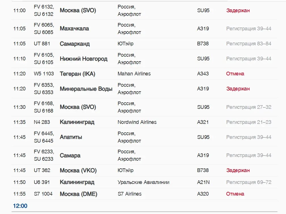Open the Минеральные Воды flight details
Screen dimensions: 286x214
tap(86, 89)
